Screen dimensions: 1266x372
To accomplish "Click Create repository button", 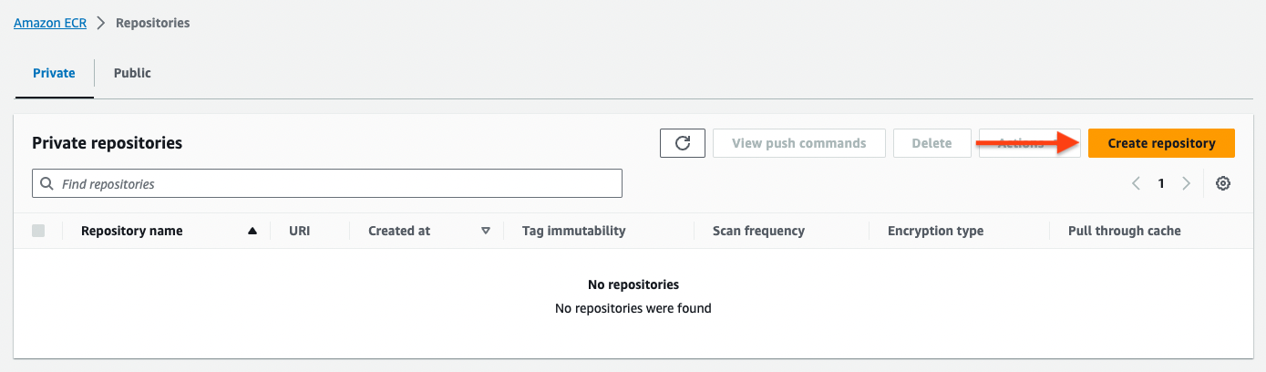I will click(x=1161, y=143).
